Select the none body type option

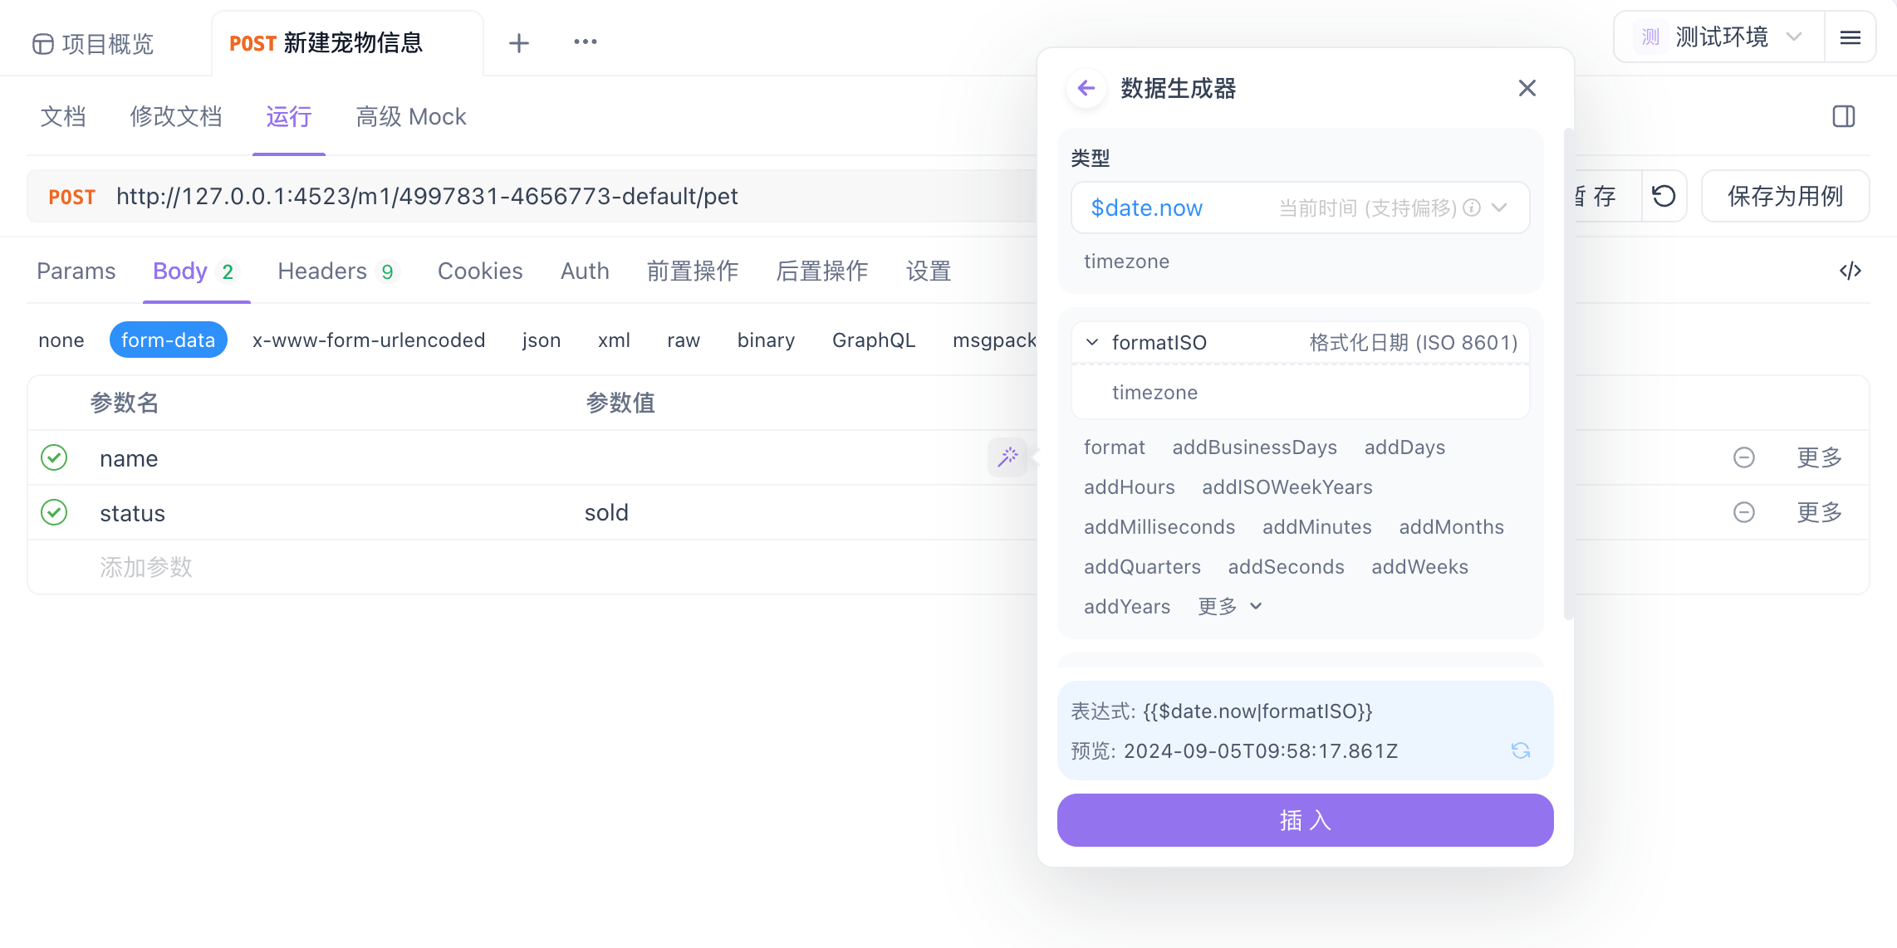click(x=61, y=340)
